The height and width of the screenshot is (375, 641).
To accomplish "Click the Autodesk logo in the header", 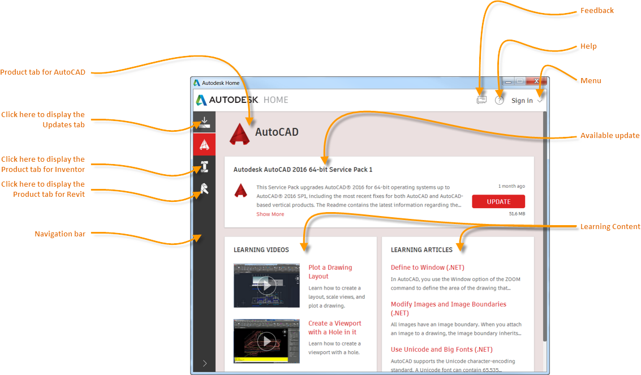I will [203, 100].
